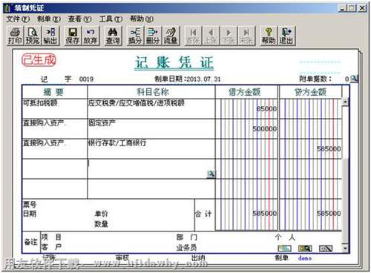This screenshot has width=371, height=273.
Task: Select summary cell 可抵扣税额
Action: 55,109
